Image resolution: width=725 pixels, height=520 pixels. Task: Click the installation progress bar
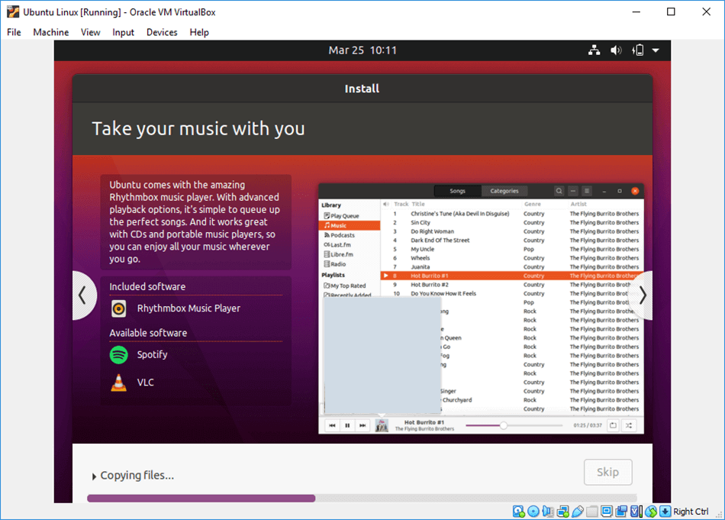362,499
